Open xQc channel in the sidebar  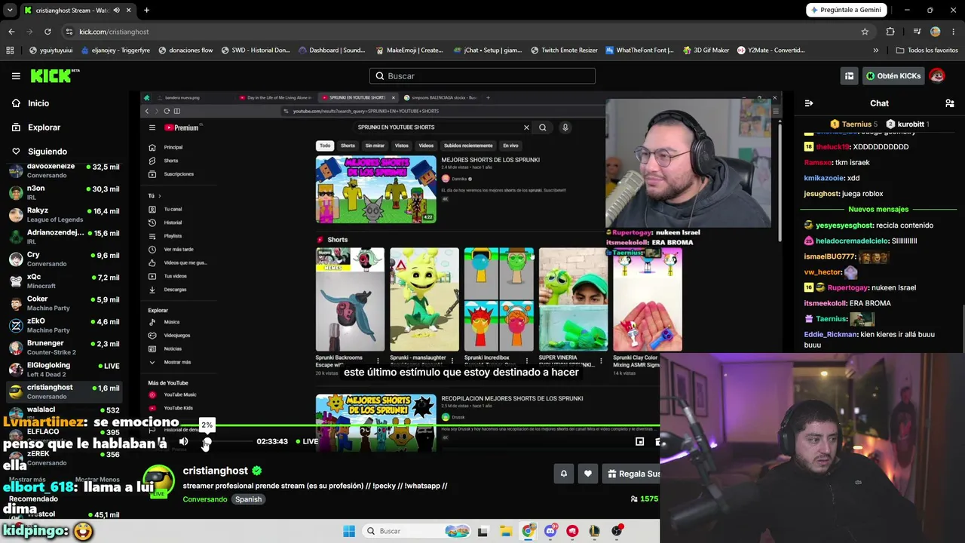(x=64, y=281)
